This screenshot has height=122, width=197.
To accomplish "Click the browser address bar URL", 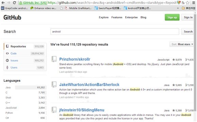I will (112, 3).
